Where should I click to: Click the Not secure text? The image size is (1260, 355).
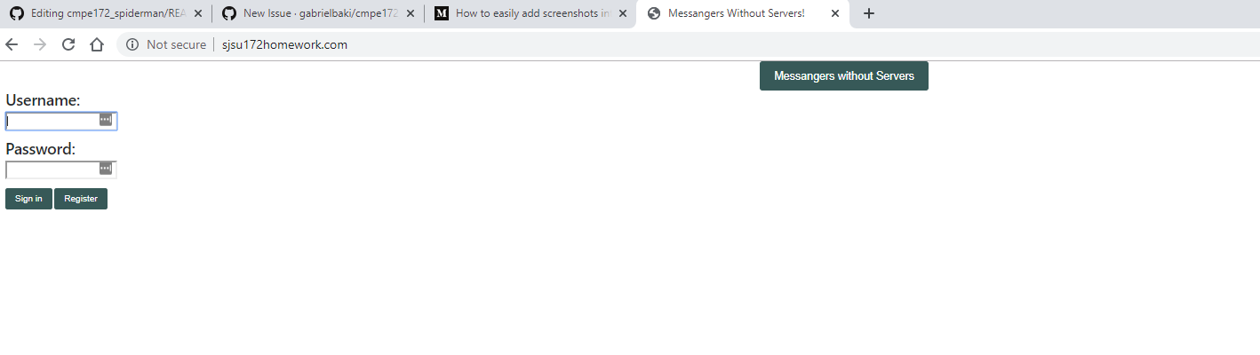point(176,44)
